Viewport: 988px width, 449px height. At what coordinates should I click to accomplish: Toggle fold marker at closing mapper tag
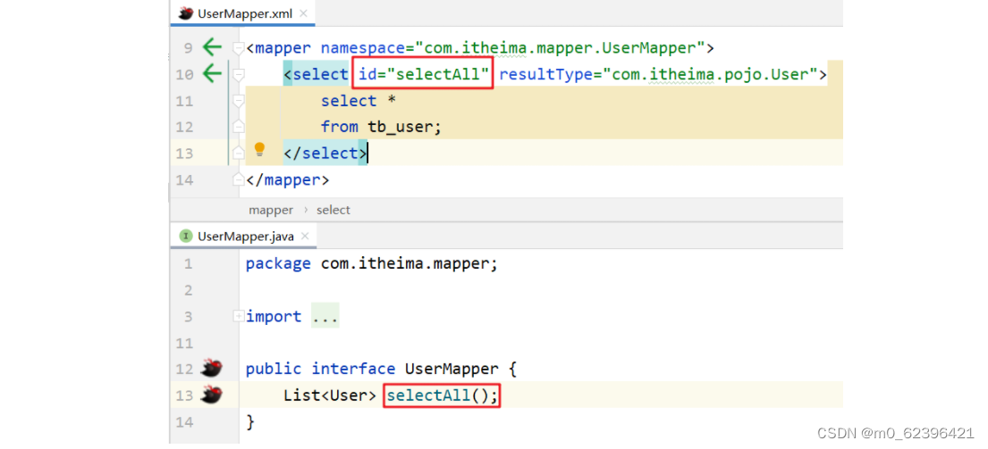point(238,179)
